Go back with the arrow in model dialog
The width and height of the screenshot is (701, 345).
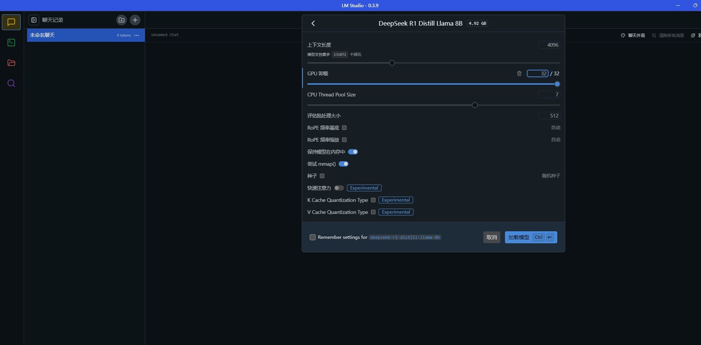(313, 23)
